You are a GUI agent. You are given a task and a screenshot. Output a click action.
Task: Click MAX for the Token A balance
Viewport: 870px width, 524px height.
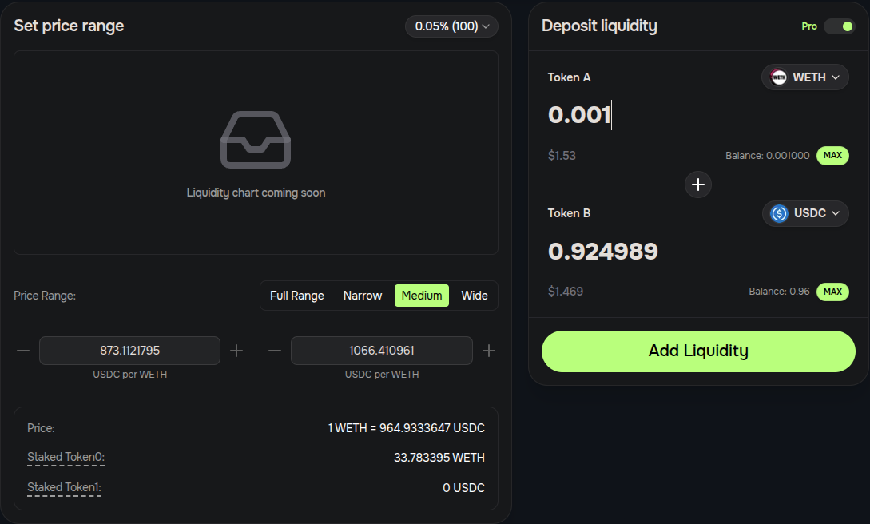[x=832, y=156]
